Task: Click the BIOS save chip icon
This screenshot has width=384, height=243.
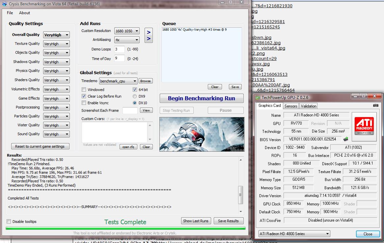Action: [346, 139]
